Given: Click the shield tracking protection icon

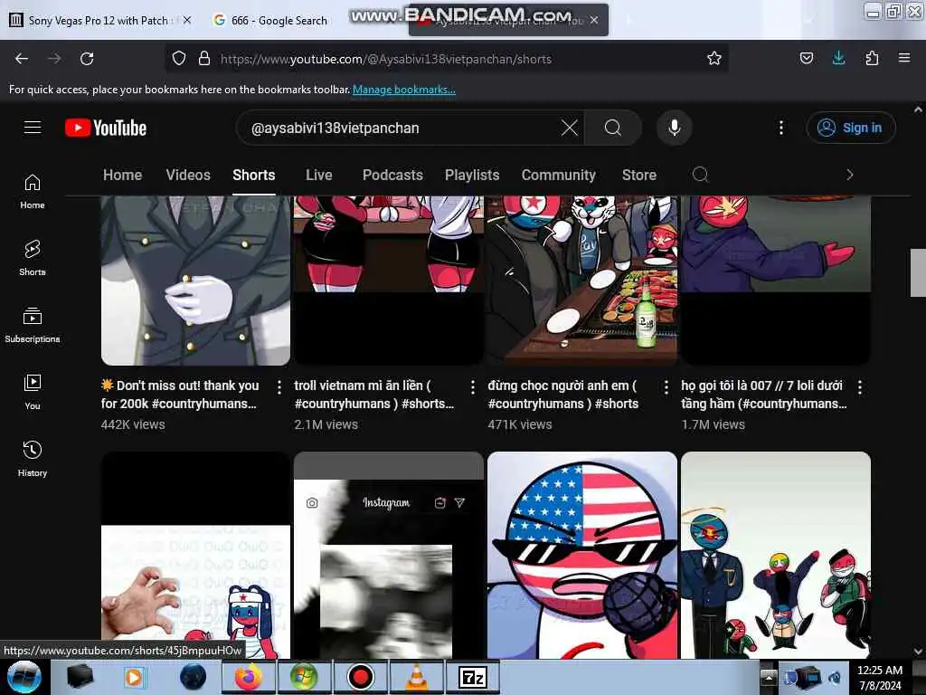Looking at the screenshot, I should click(179, 59).
